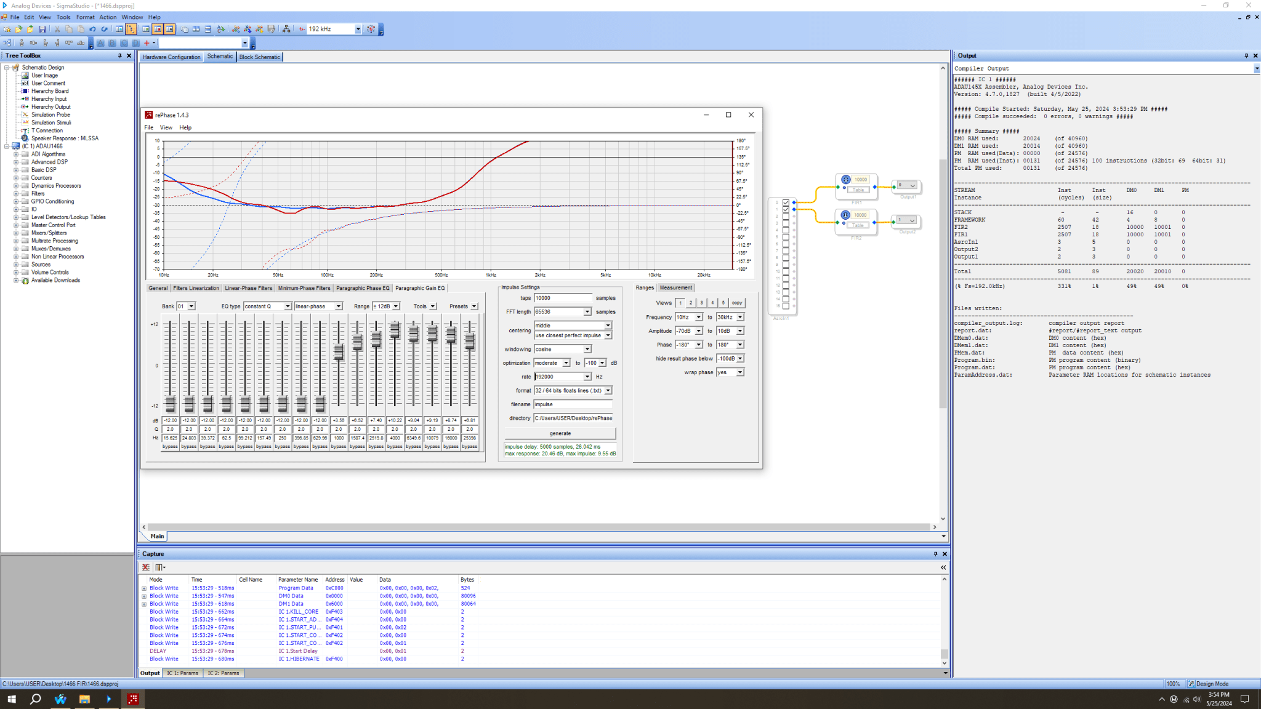The height and width of the screenshot is (709, 1261).
Task: Click the Capture panel's columns icon
Action: click(159, 567)
